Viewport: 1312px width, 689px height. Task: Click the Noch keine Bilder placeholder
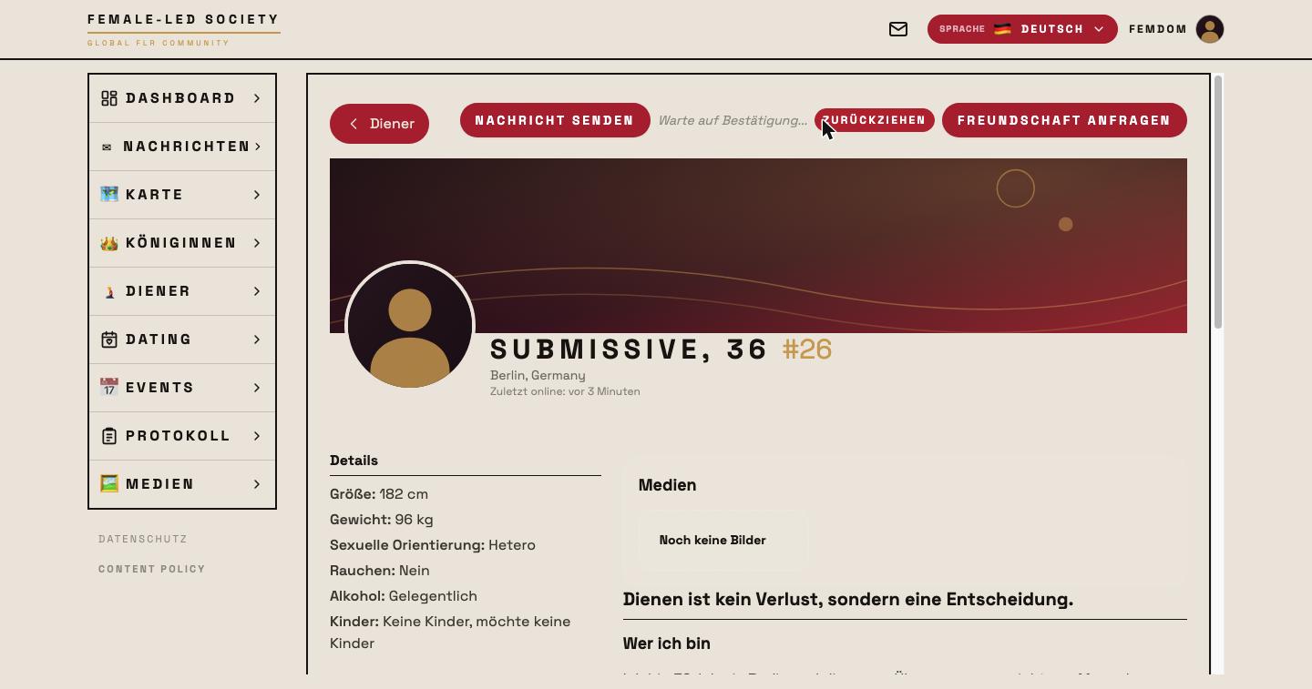pos(712,541)
